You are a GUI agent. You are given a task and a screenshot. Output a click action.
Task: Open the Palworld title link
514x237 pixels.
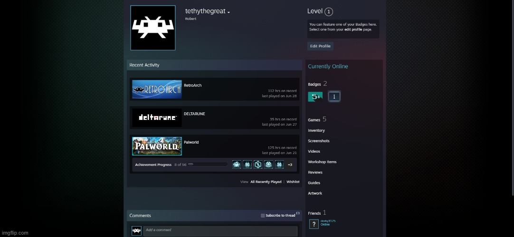pos(191,142)
